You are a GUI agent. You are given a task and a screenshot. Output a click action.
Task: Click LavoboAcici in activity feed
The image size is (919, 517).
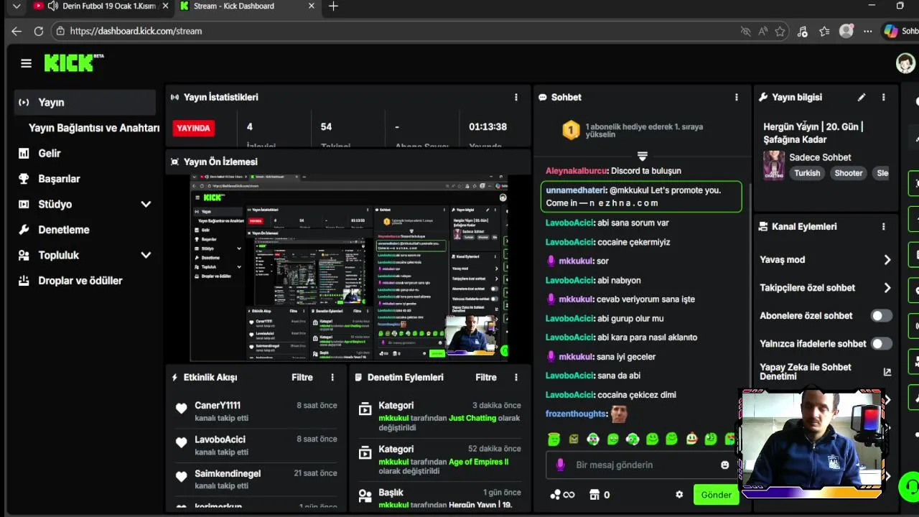pos(220,439)
